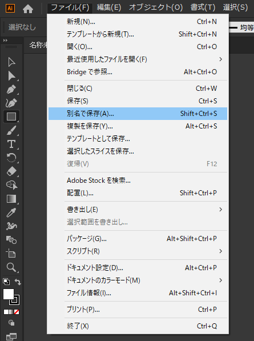Select the Direct Selection tool
Screen dimensions: 254x341
(x=11, y=76)
